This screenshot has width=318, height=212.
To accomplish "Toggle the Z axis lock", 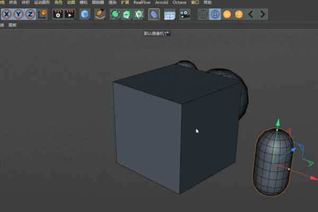I will [30, 14].
